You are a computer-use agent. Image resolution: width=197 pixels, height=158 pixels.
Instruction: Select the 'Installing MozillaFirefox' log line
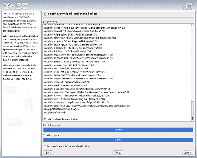click(x=78, y=55)
